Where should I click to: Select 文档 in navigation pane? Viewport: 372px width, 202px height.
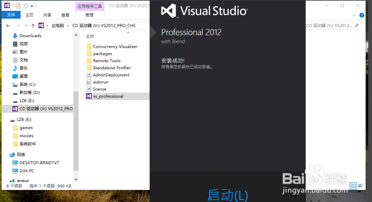(x=24, y=60)
